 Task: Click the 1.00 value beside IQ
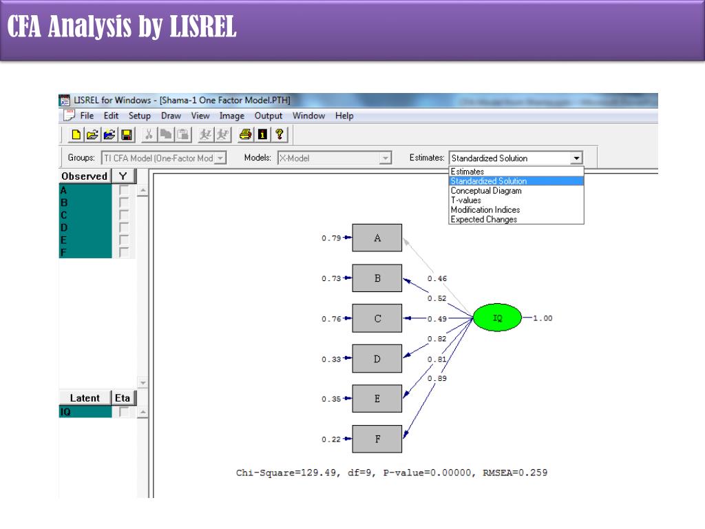point(543,318)
